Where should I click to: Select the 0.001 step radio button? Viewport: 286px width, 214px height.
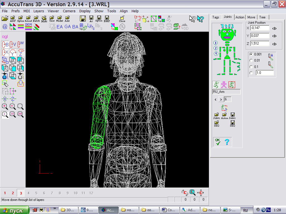(x=251, y=54)
